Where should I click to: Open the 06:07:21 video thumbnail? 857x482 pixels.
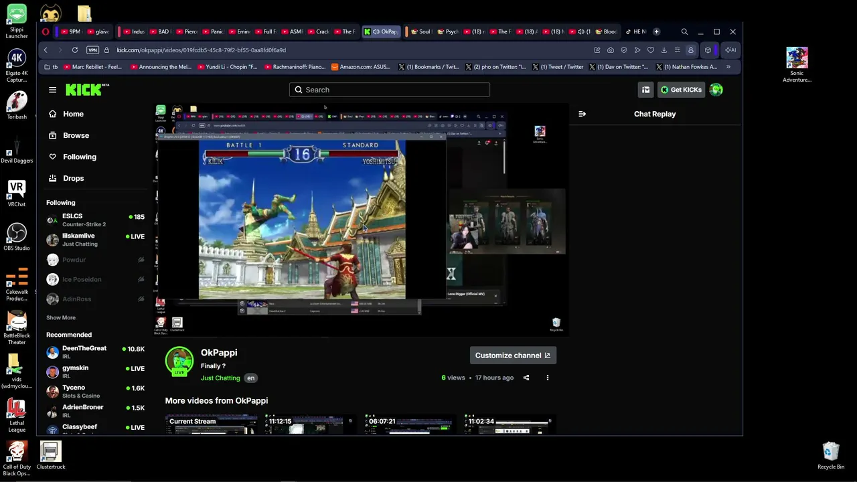(x=410, y=424)
